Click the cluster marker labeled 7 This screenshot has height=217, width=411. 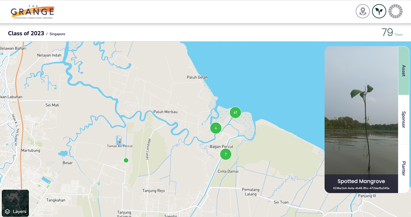tap(226, 154)
